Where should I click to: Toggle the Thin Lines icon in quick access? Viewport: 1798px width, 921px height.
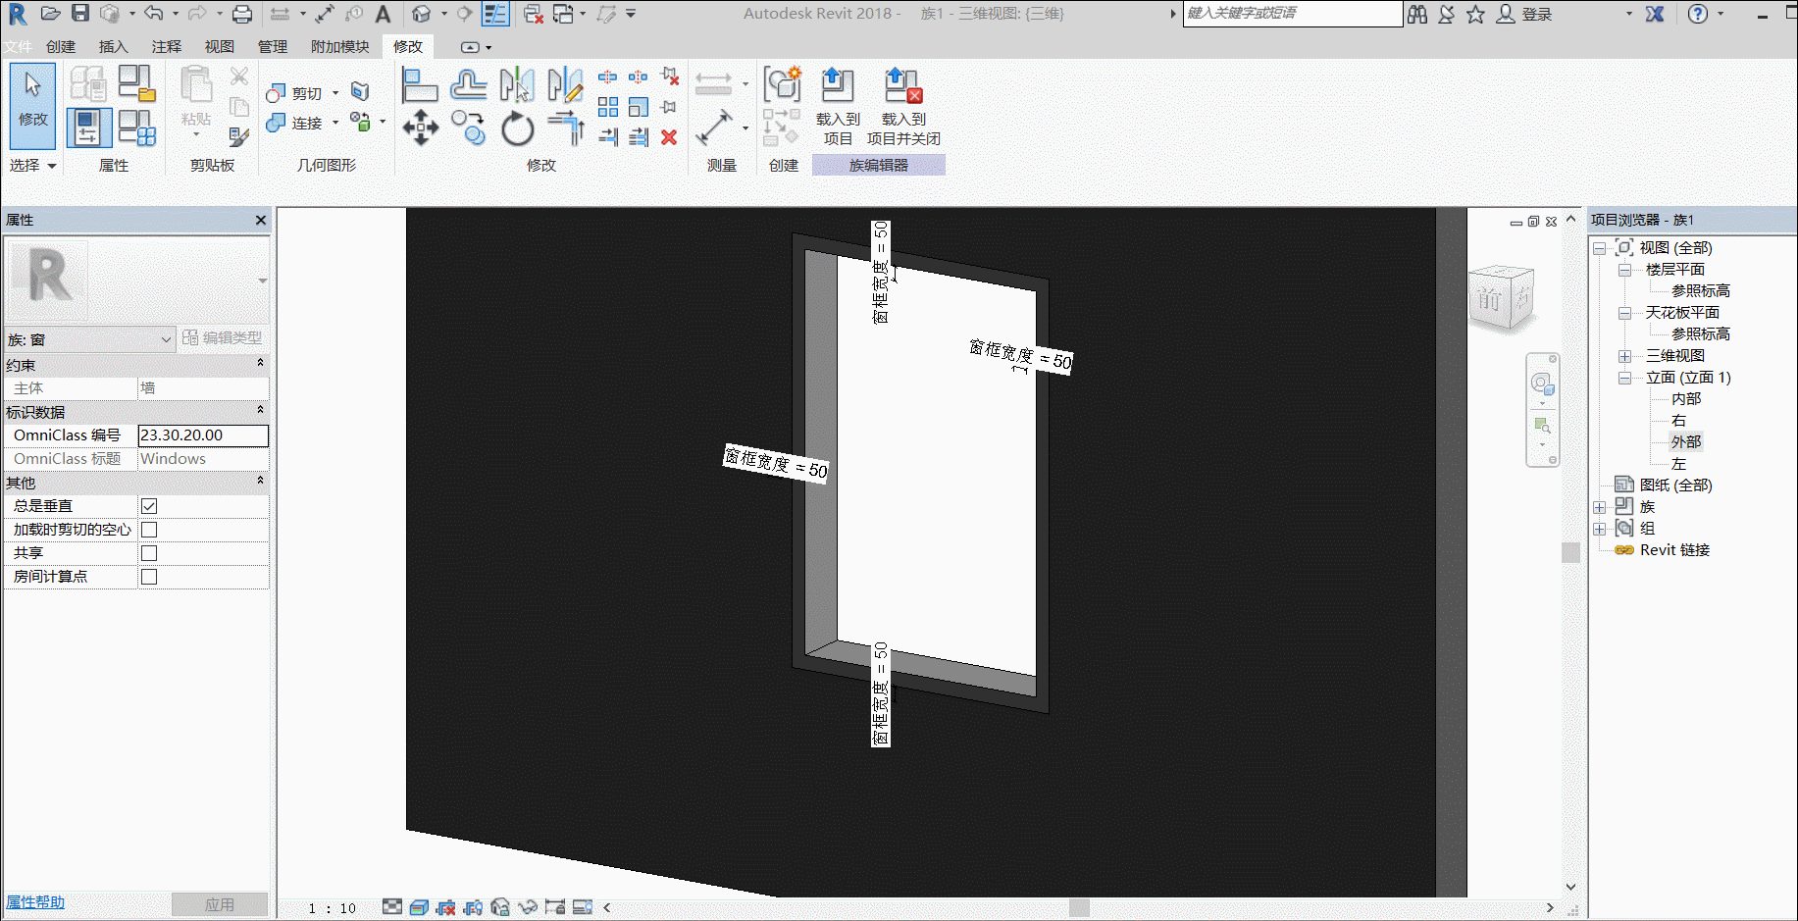[x=496, y=14]
